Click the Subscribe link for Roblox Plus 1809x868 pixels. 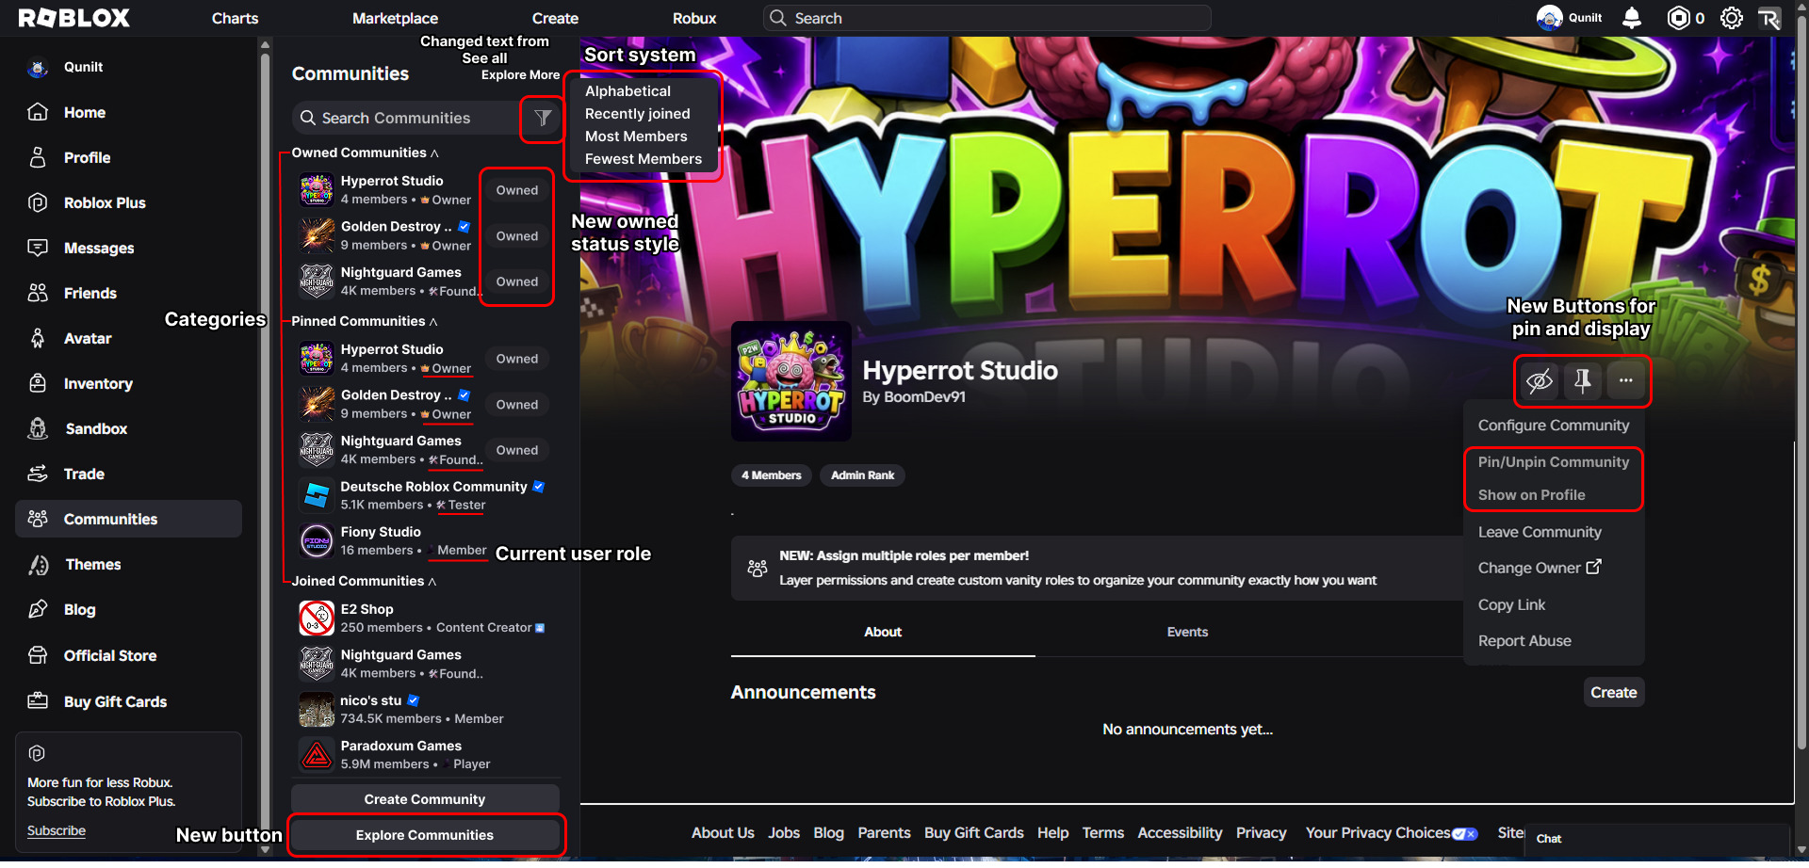pos(57,830)
